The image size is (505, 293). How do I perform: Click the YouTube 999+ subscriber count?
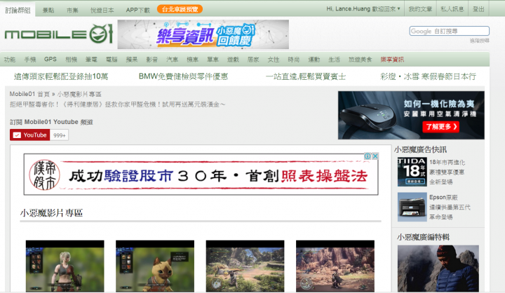59,135
